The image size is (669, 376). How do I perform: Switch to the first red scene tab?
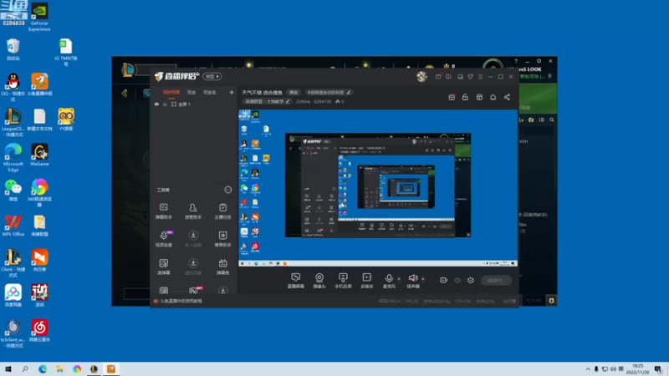pos(171,92)
